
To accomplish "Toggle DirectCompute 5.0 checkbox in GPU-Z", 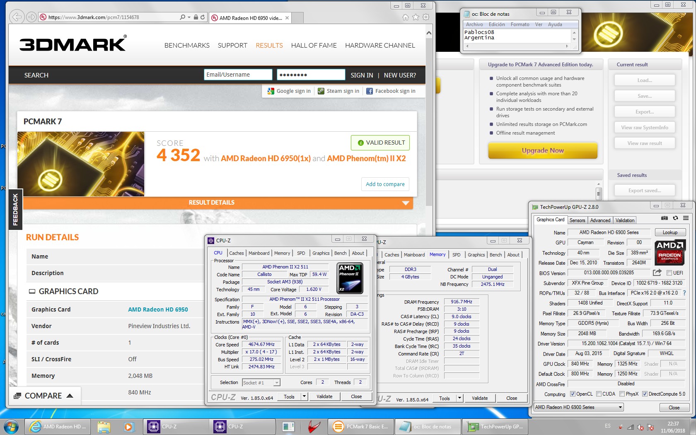I will tap(645, 394).
